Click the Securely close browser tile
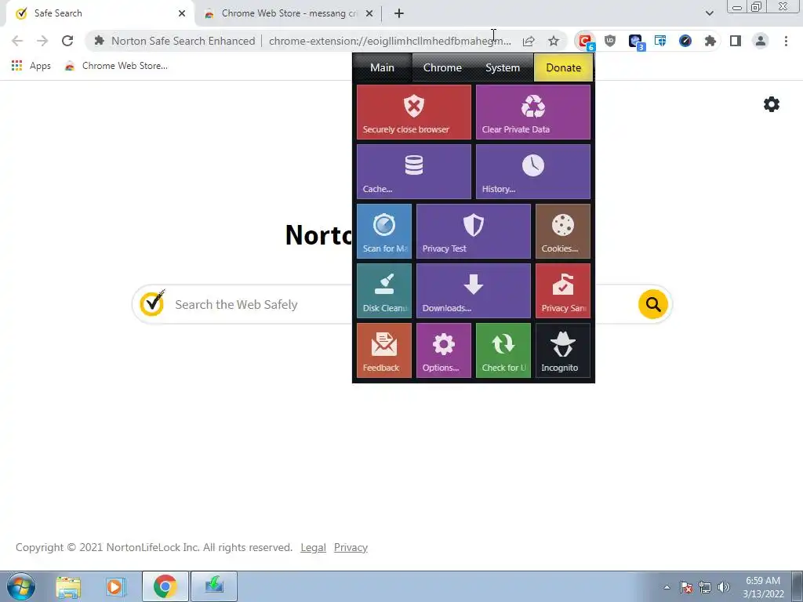This screenshot has height=602, width=803. point(414,112)
